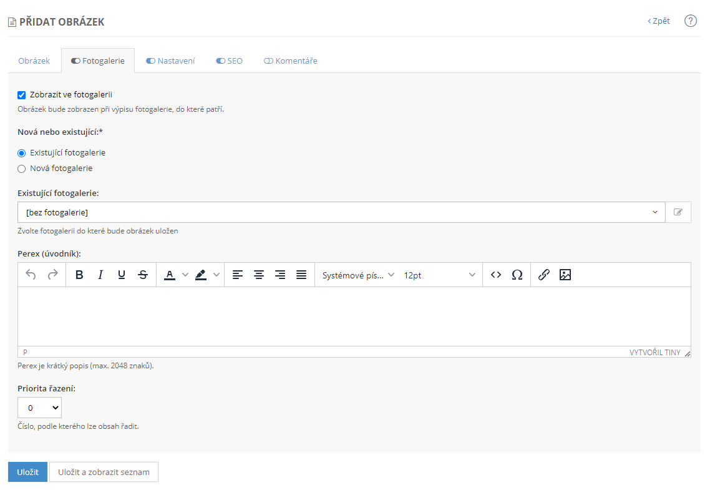
Task: Open the Existující fotogalerie dropdown
Action: (x=341, y=212)
